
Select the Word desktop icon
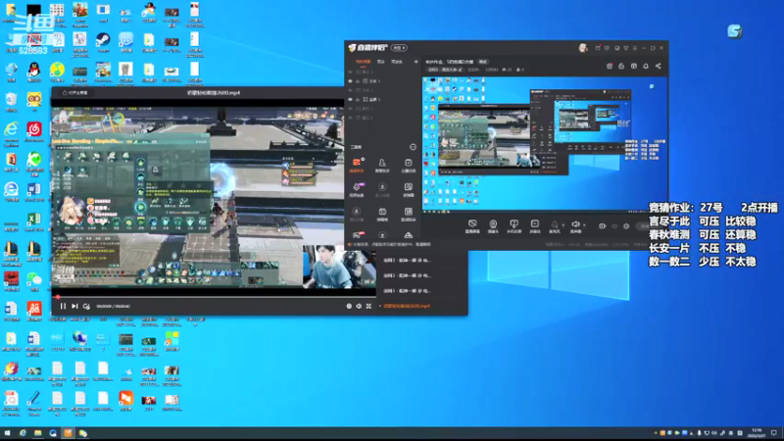click(x=34, y=192)
